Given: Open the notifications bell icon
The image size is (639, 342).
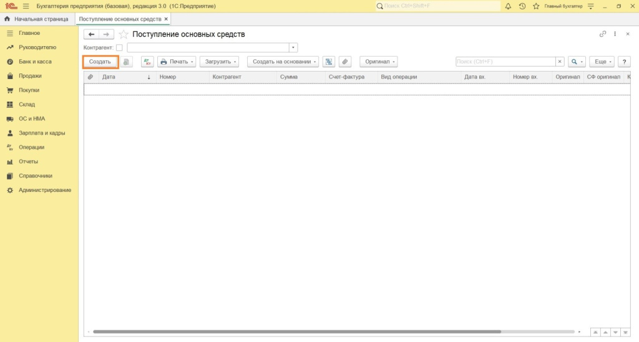Looking at the screenshot, I should pyautogui.click(x=508, y=6).
